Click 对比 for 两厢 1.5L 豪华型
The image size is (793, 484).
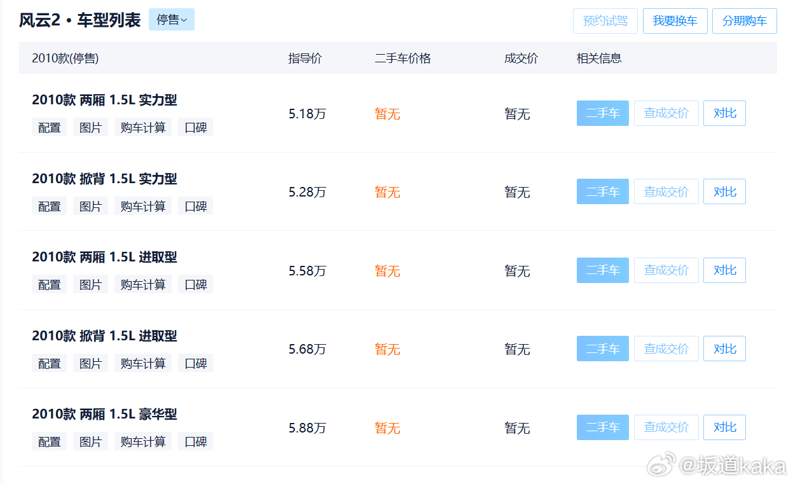(x=724, y=427)
